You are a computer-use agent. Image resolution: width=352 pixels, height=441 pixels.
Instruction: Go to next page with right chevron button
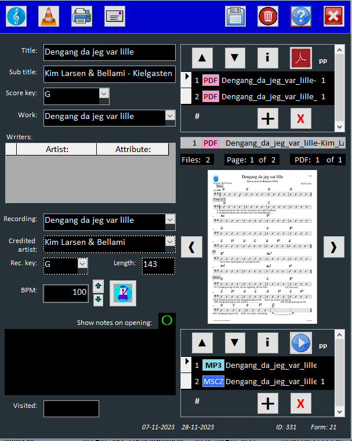pos(333,247)
